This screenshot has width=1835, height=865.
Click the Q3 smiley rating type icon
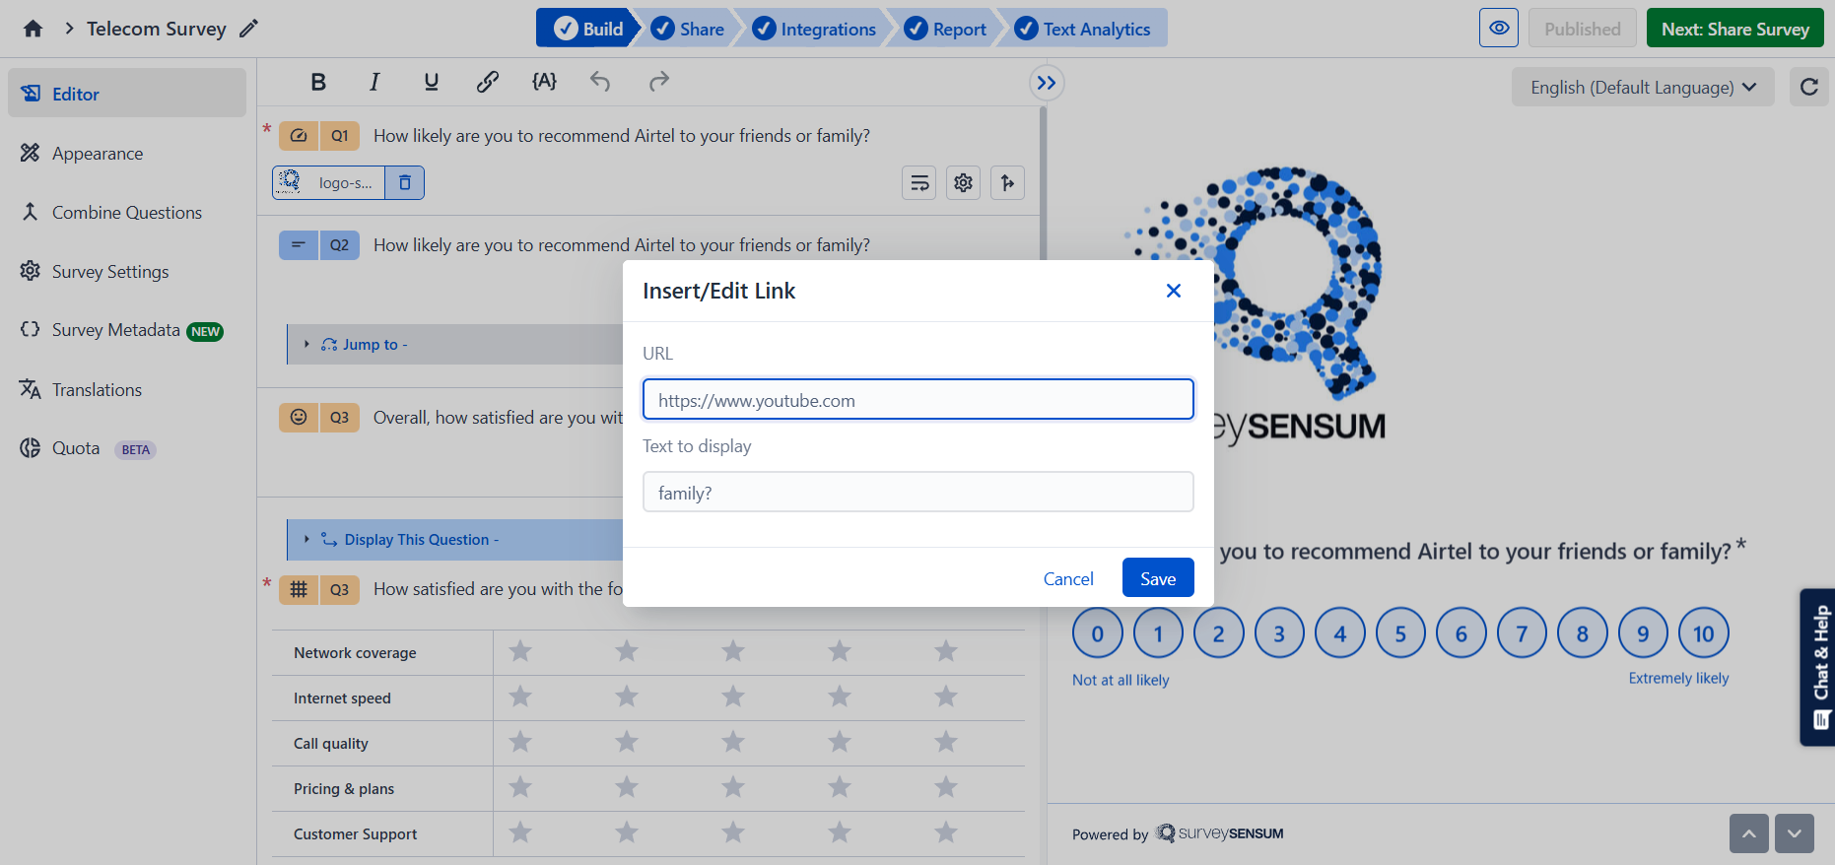point(299,418)
